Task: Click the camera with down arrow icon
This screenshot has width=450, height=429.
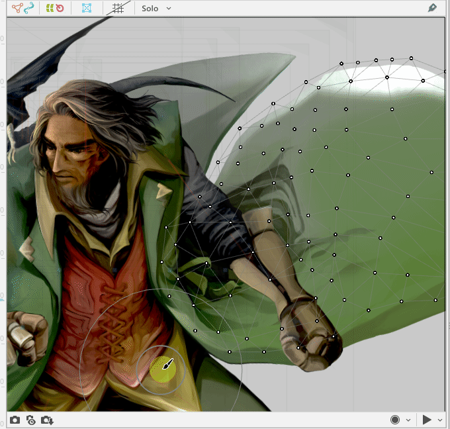Action: (47, 420)
